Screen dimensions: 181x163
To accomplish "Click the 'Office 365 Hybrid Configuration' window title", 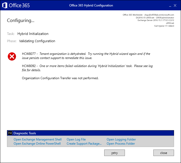I will pyautogui.click(x=91, y=5).
